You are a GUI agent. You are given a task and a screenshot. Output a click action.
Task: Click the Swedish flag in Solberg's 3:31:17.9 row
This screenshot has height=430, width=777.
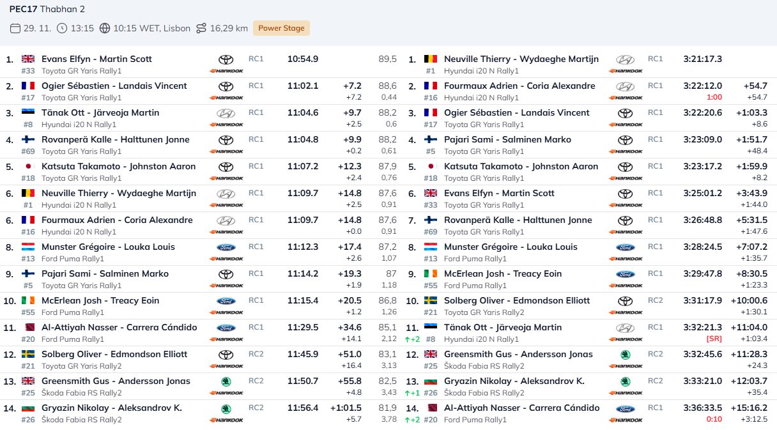[x=431, y=300]
